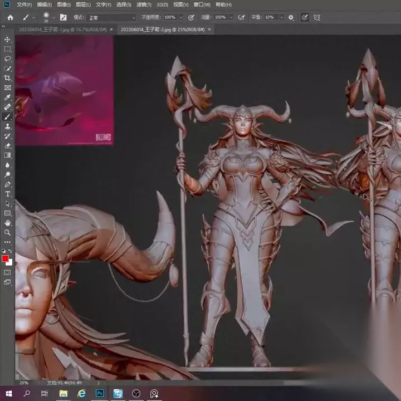Open the brush preset picker dropdown

(53, 17)
